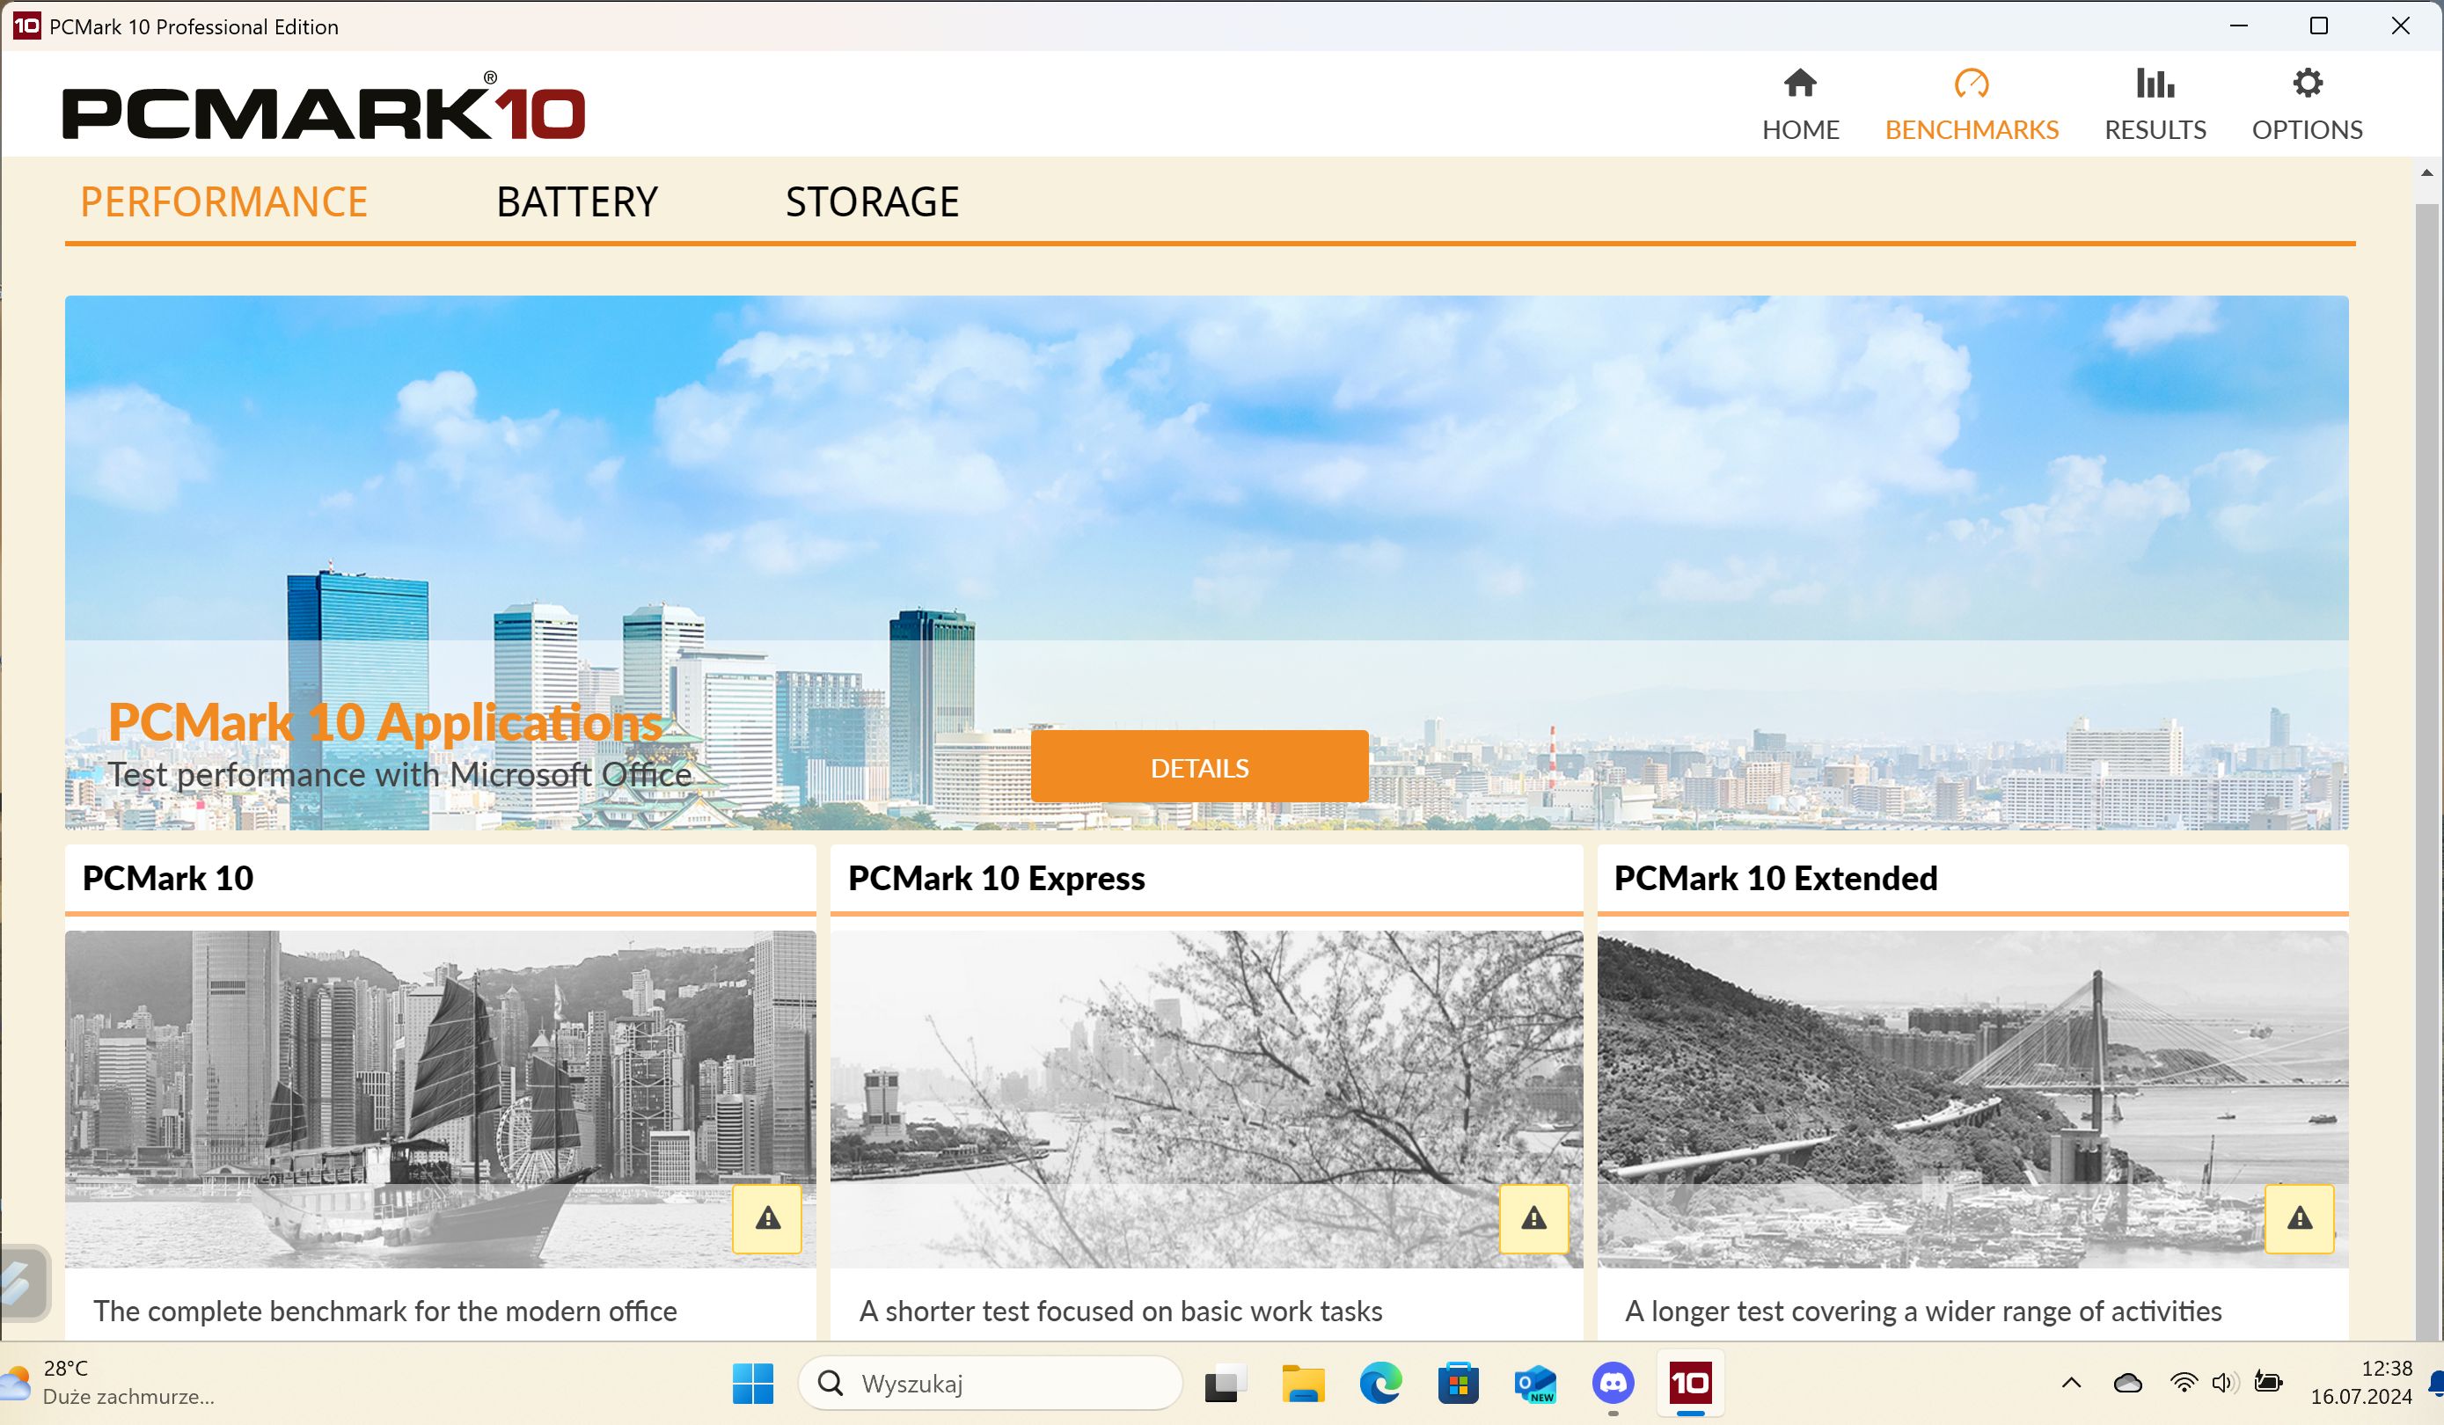Click the PCMark 10 card heading

point(168,878)
